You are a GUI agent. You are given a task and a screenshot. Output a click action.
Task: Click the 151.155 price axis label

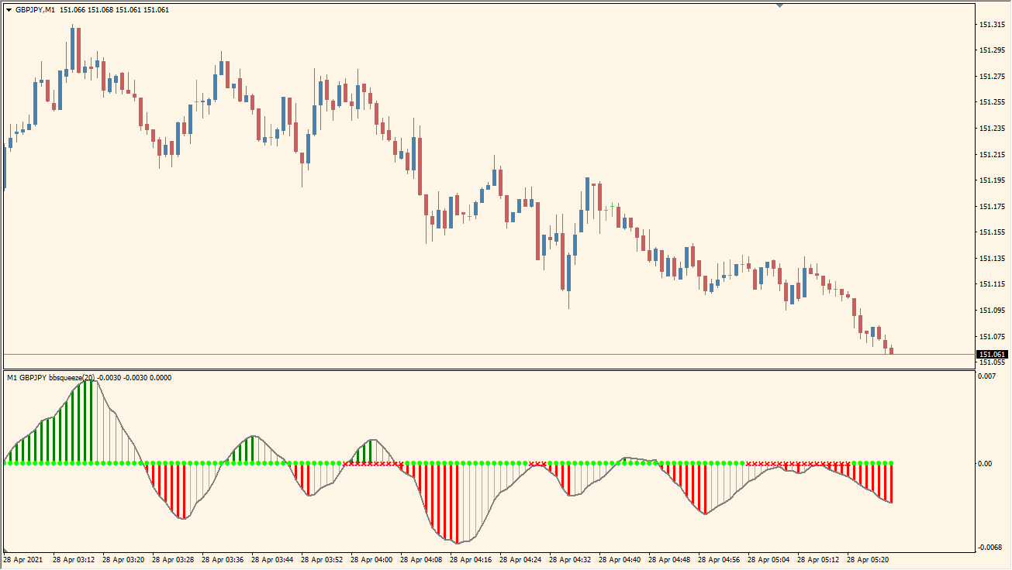[x=992, y=232]
